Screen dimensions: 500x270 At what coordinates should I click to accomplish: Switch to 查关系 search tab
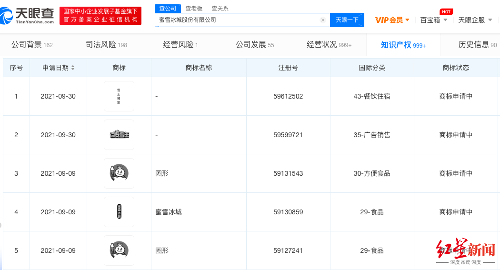pyautogui.click(x=220, y=8)
